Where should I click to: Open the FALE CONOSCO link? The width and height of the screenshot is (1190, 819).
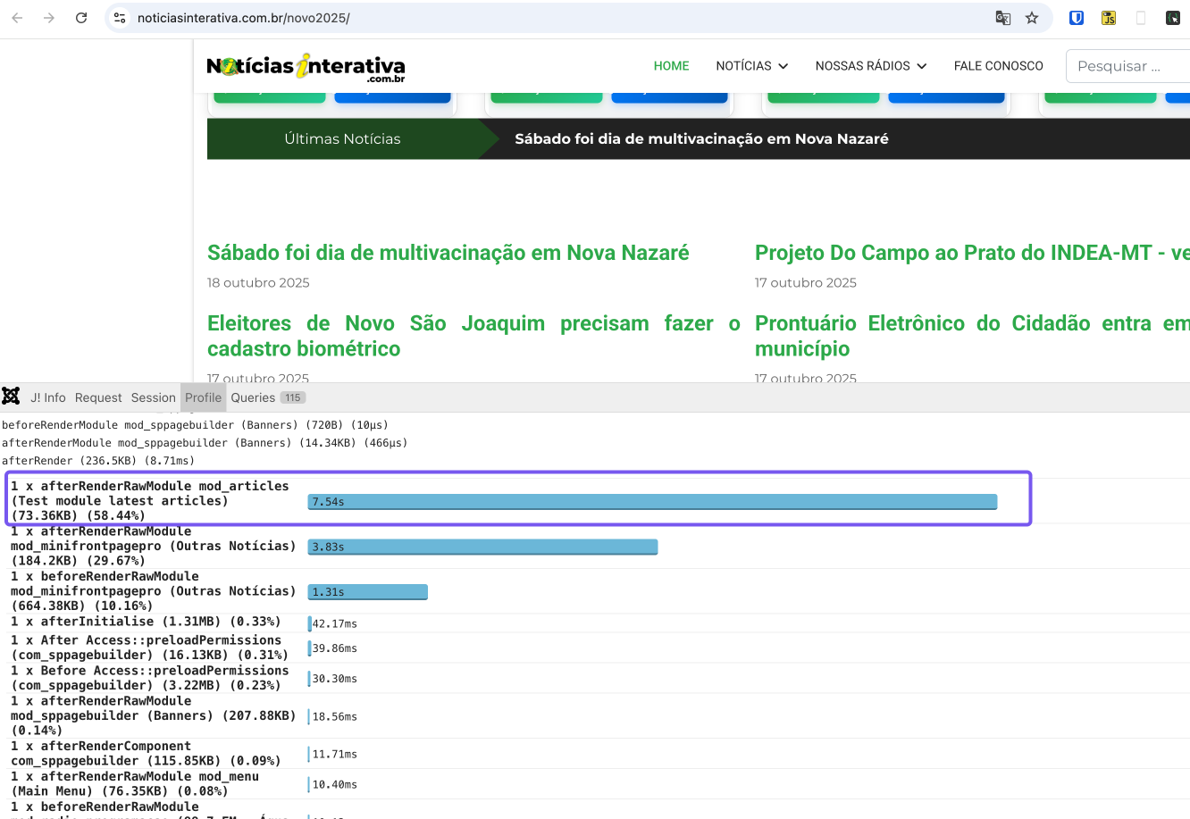pyautogui.click(x=998, y=66)
